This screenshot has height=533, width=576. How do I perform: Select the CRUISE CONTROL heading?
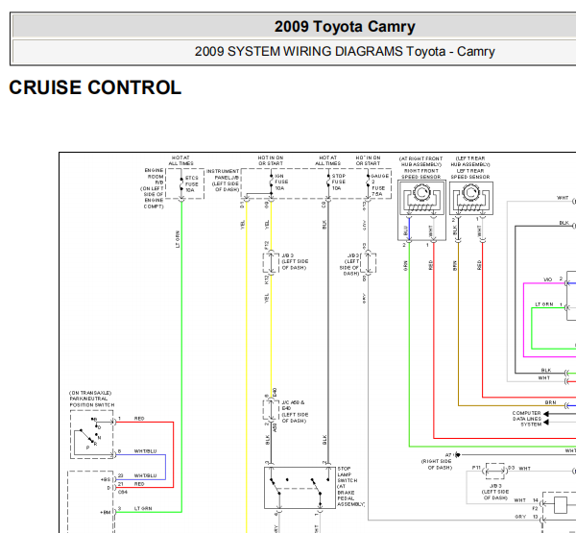click(x=95, y=87)
